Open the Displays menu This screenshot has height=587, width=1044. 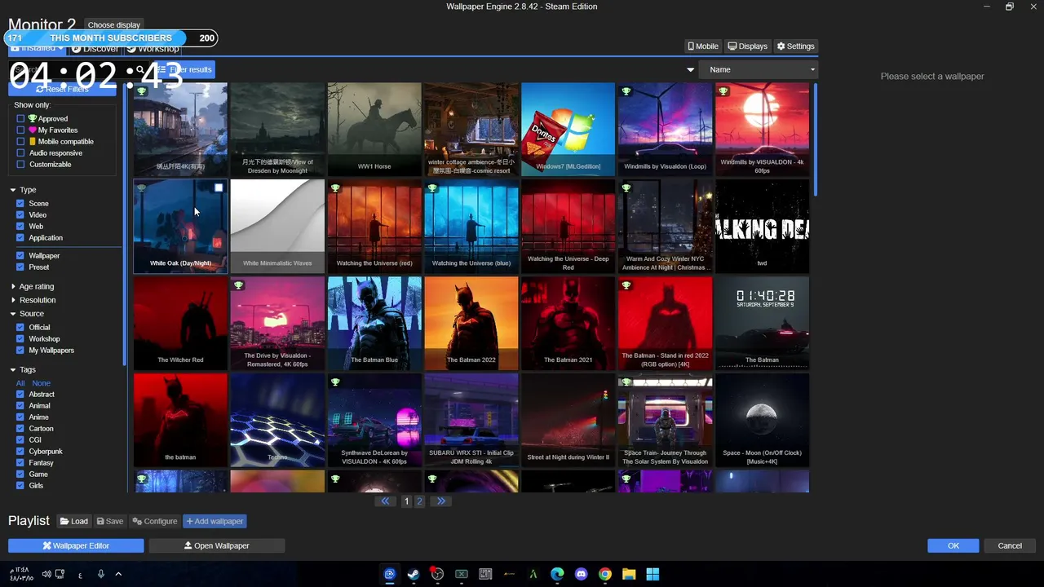(747, 46)
